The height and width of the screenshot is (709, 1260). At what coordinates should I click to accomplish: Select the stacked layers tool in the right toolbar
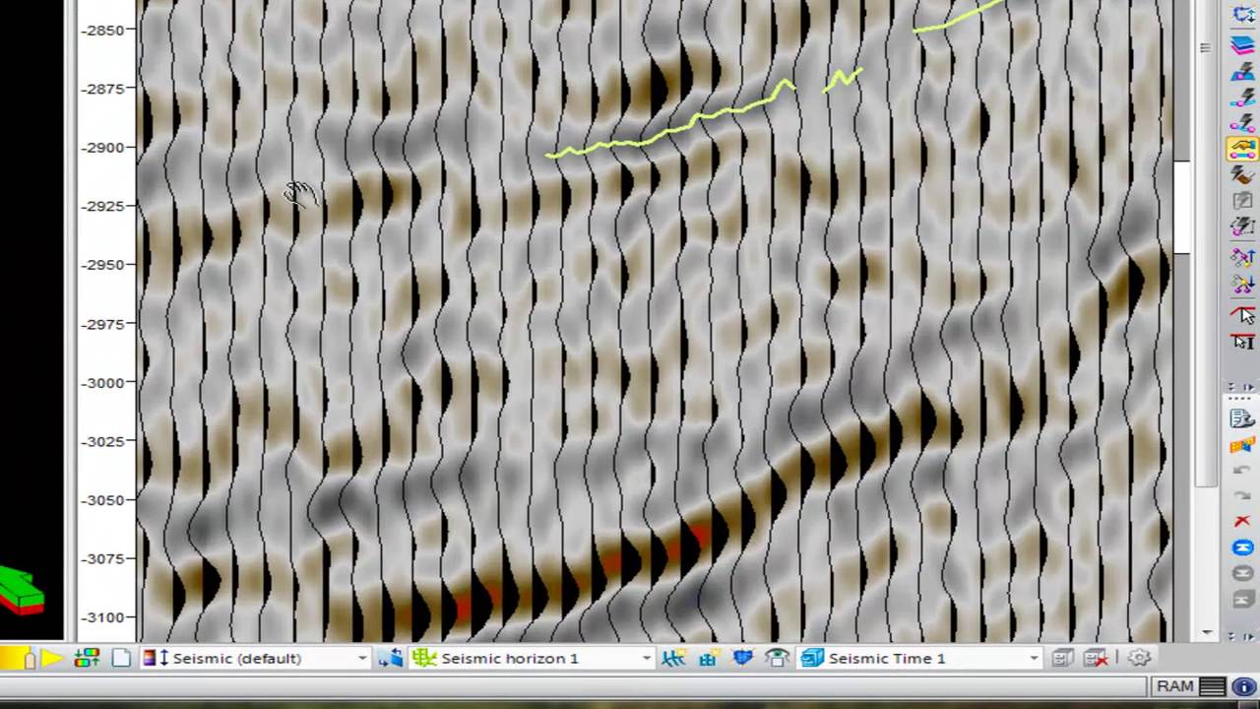coord(1242,46)
